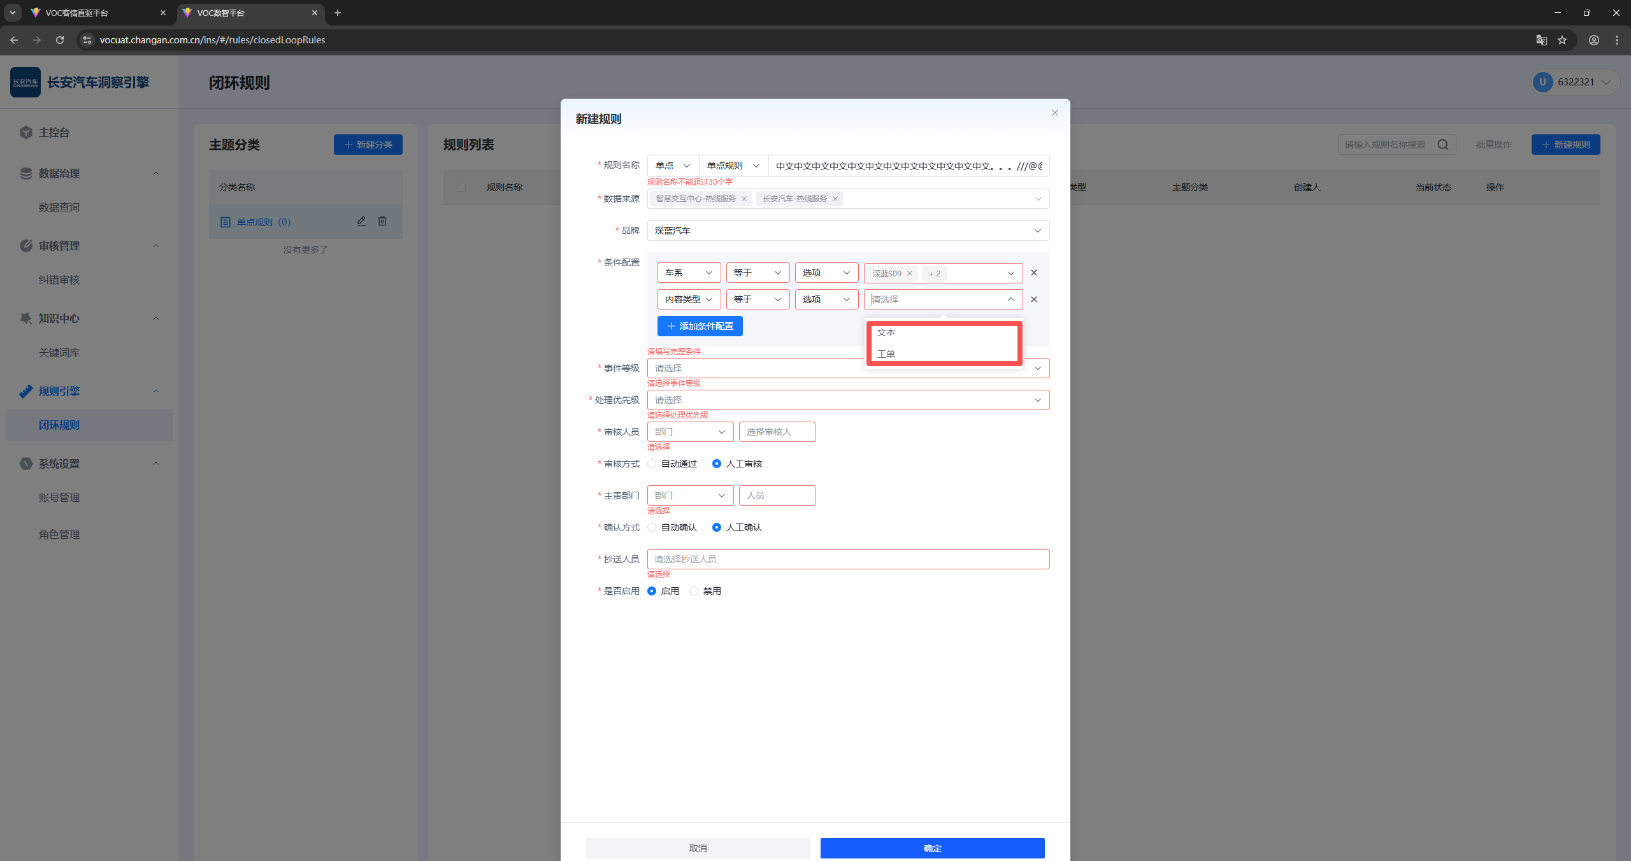The height and width of the screenshot is (861, 1631).
Task: Remove the 深蓝S09 tag
Action: (910, 273)
